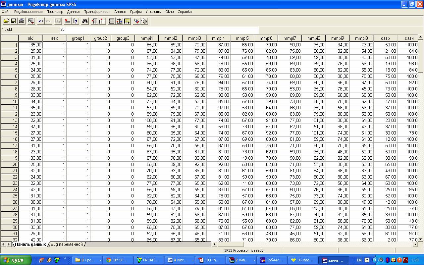This screenshot has width=424, height=265.
Task: Click the Go to chart toolbar icon
Action: [x=58, y=21]
